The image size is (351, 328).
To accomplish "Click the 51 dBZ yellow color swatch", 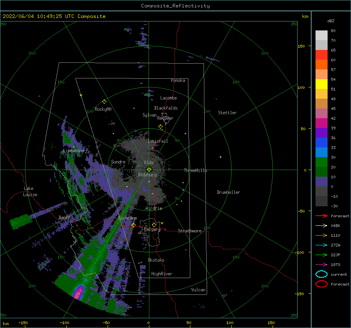I will pyautogui.click(x=321, y=84).
